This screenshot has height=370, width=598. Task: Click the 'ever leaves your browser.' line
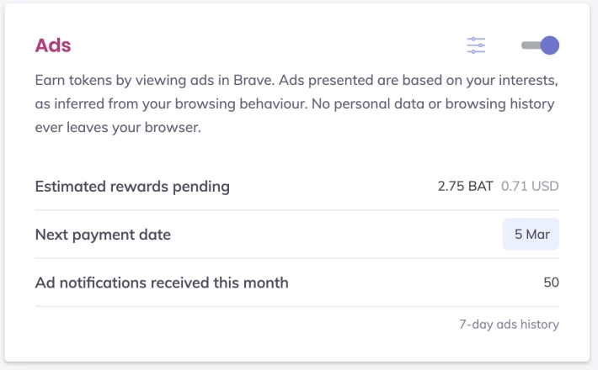click(118, 128)
